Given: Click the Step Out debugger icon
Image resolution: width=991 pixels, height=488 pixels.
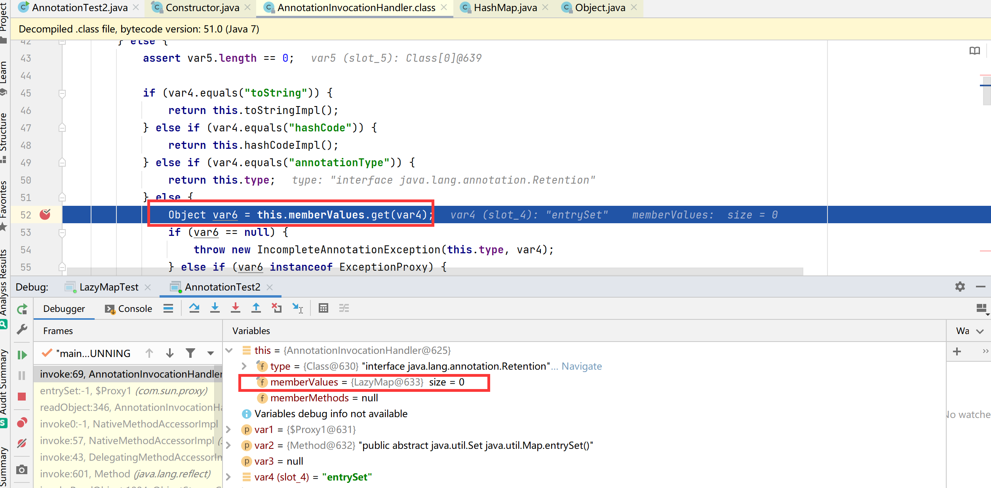Looking at the screenshot, I should click(x=256, y=308).
